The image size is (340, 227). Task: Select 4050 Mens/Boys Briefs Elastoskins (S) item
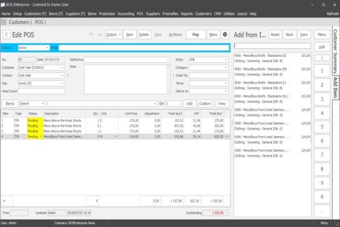click(273, 58)
